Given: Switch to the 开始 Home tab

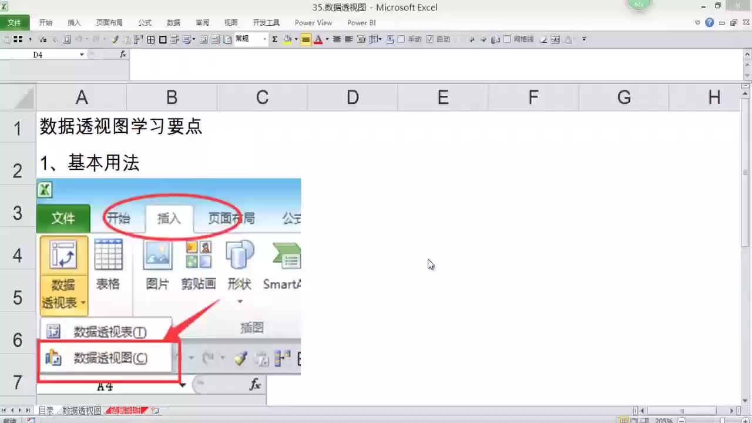Looking at the screenshot, I should 46,23.
